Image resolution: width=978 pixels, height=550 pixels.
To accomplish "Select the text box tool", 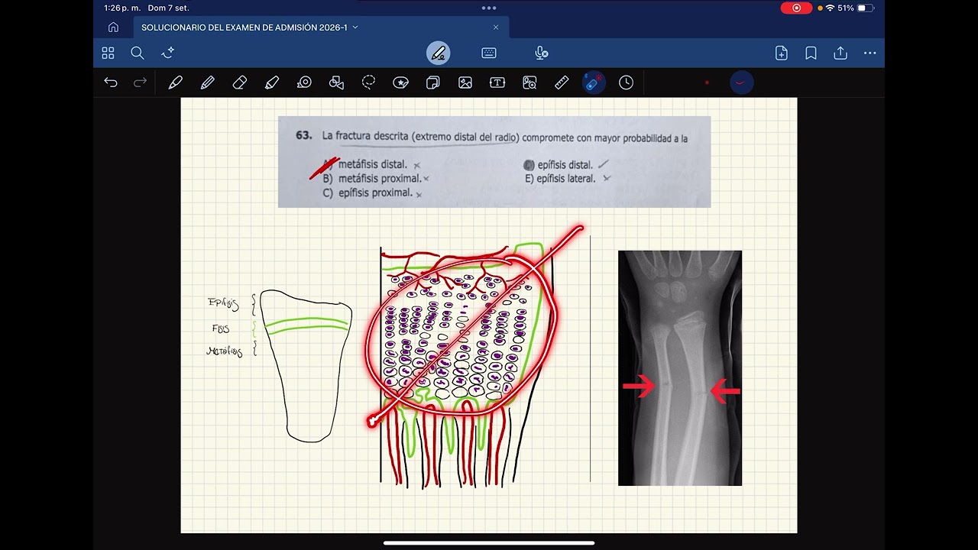I will tap(497, 82).
